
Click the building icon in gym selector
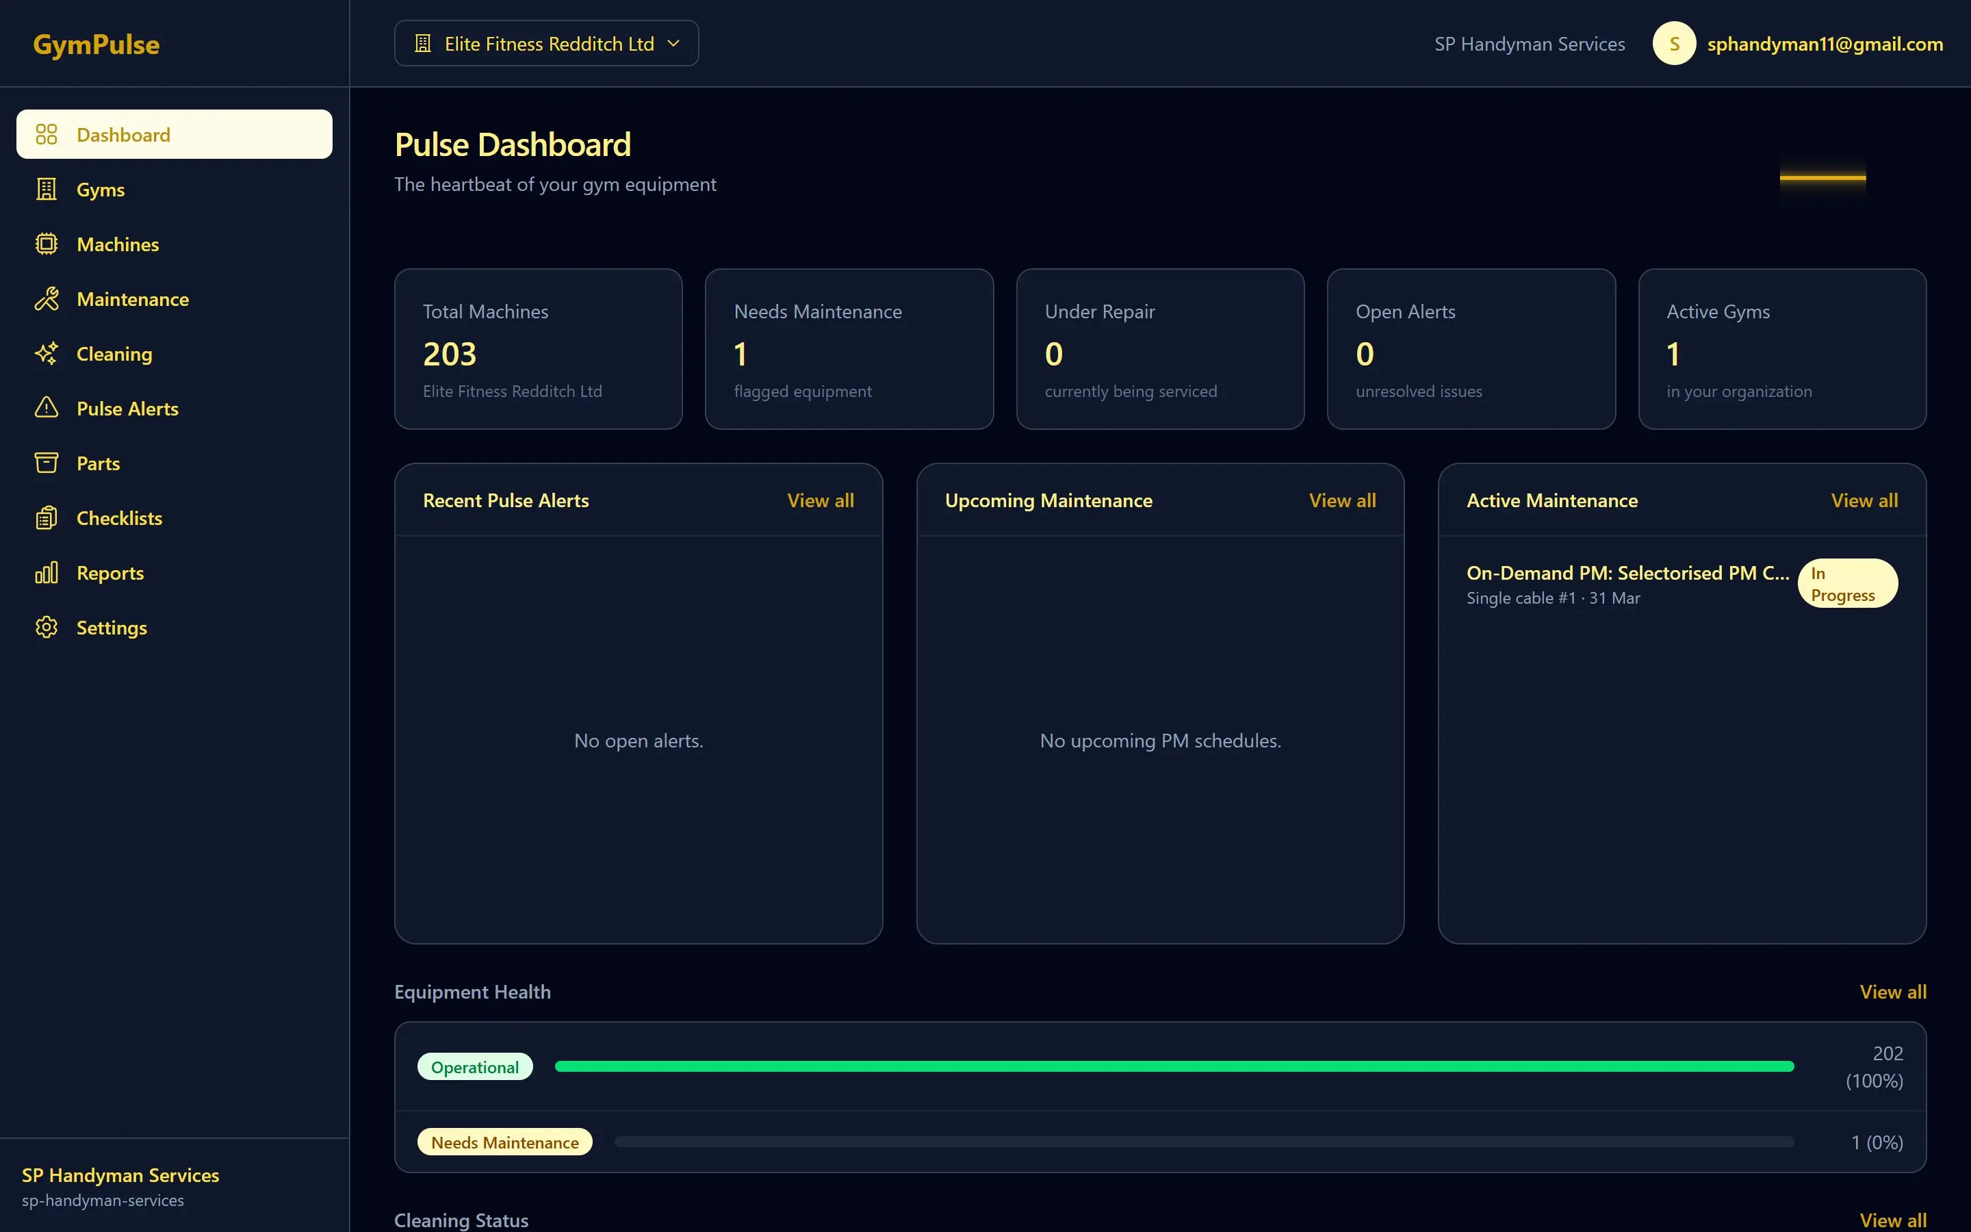423,43
